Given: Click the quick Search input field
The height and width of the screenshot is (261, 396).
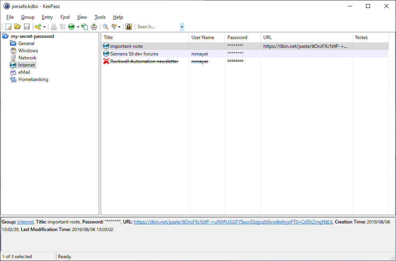Looking at the screenshot, I should 158,27.
